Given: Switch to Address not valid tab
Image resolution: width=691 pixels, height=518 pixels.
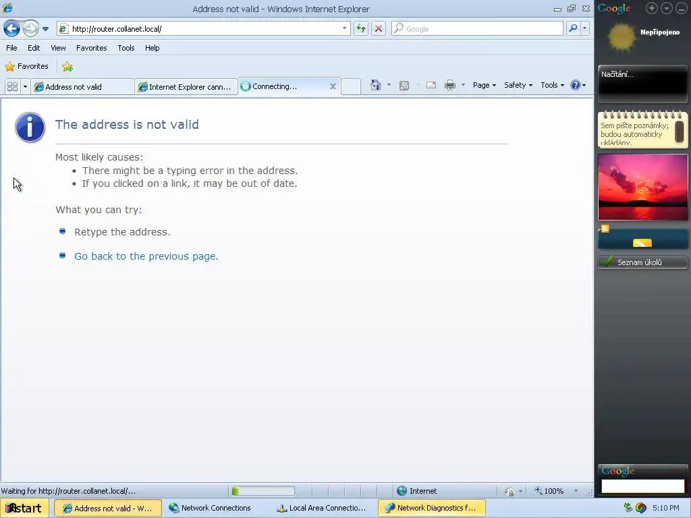Looking at the screenshot, I should click(82, 87).
